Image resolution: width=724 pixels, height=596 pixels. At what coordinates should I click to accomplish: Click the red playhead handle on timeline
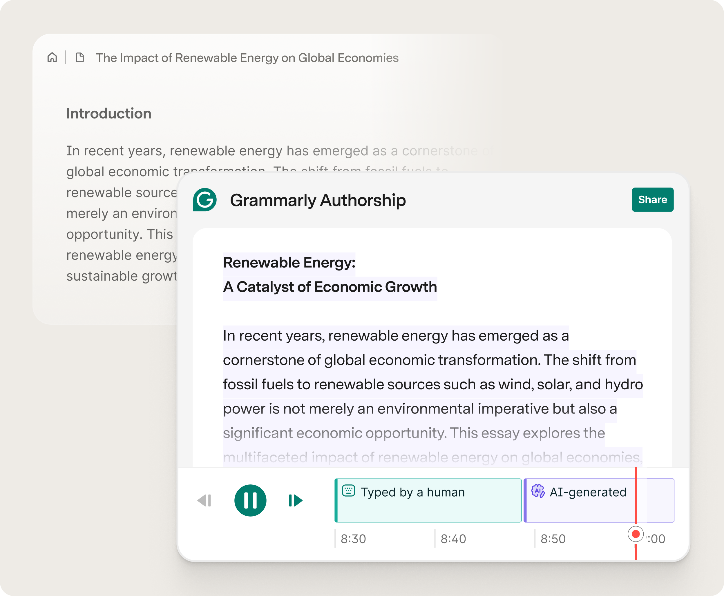[x=636, y=534]
